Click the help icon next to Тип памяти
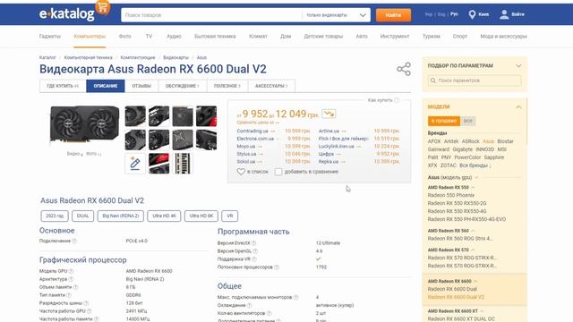 coord(69,295)
